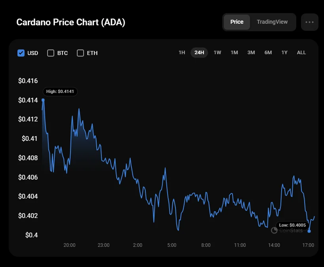Select the 1Y time range
Screen dimensions: 324x267
click(x=284, y=53)
